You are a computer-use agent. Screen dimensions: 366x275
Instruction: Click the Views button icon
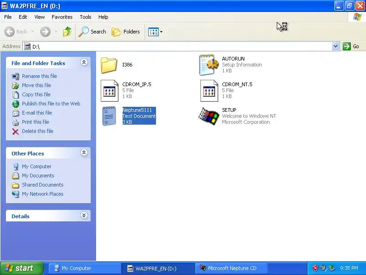tap(153, 32)
